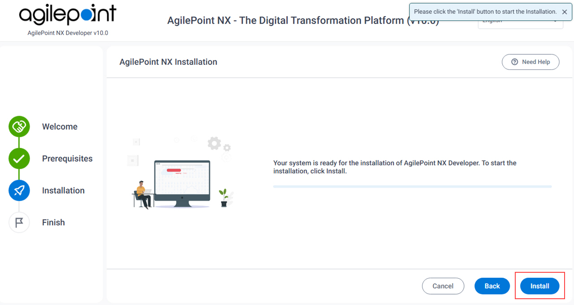Click the 'Your system is ready' message
Screen dimensions: 574x305
tap(395, 167)
